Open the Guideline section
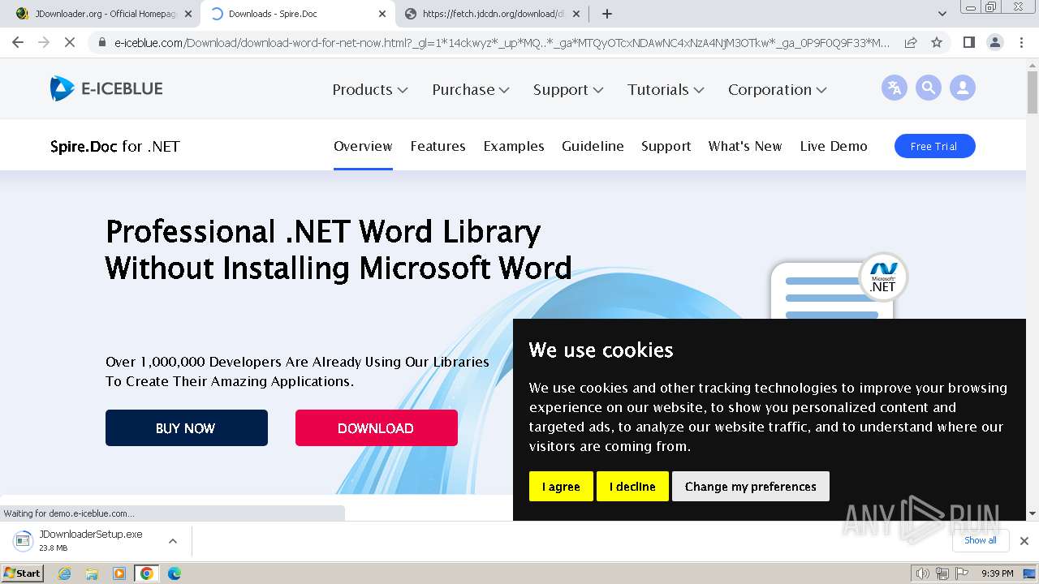The height and width of the screenshot is (584, 1039). (593, 146)
